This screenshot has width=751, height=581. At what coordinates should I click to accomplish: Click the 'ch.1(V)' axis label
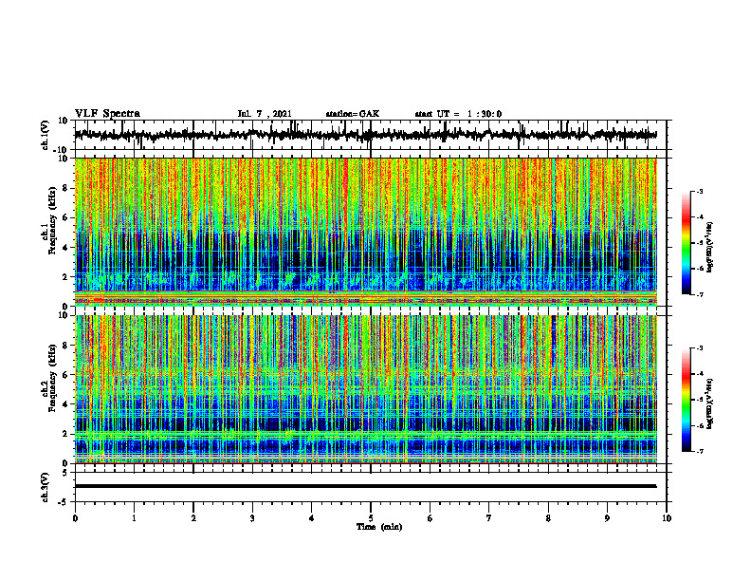(x=46, y=135)
